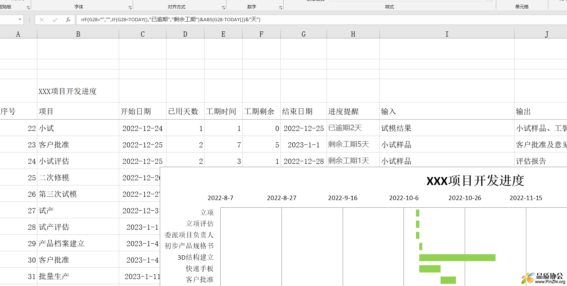The width and height of the screenshot is (567, 286).
Task: Click the formula bar Enter checkmark icon
Action: (55, 20)
